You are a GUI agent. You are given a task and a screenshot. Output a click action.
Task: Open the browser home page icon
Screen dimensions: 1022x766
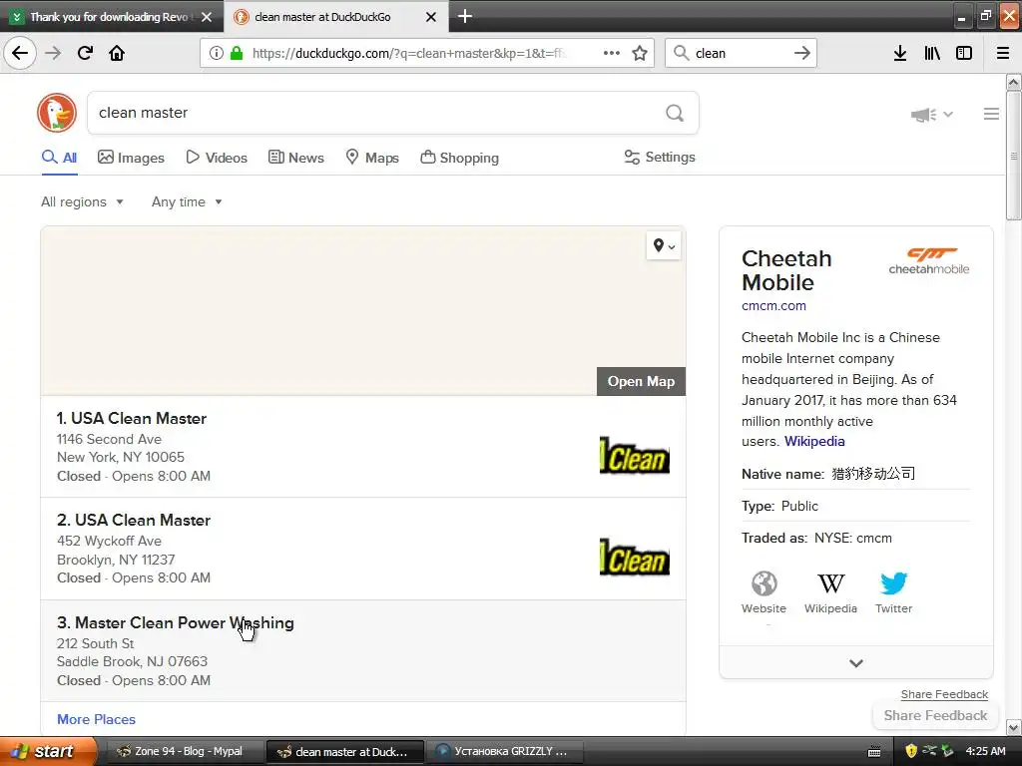[x=117, y=53]
